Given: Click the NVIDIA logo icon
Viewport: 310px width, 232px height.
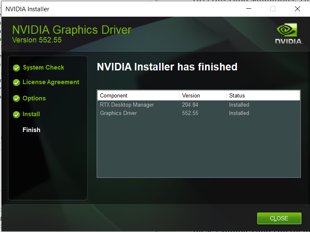Looking at the screenshot, I should [288, 34].
